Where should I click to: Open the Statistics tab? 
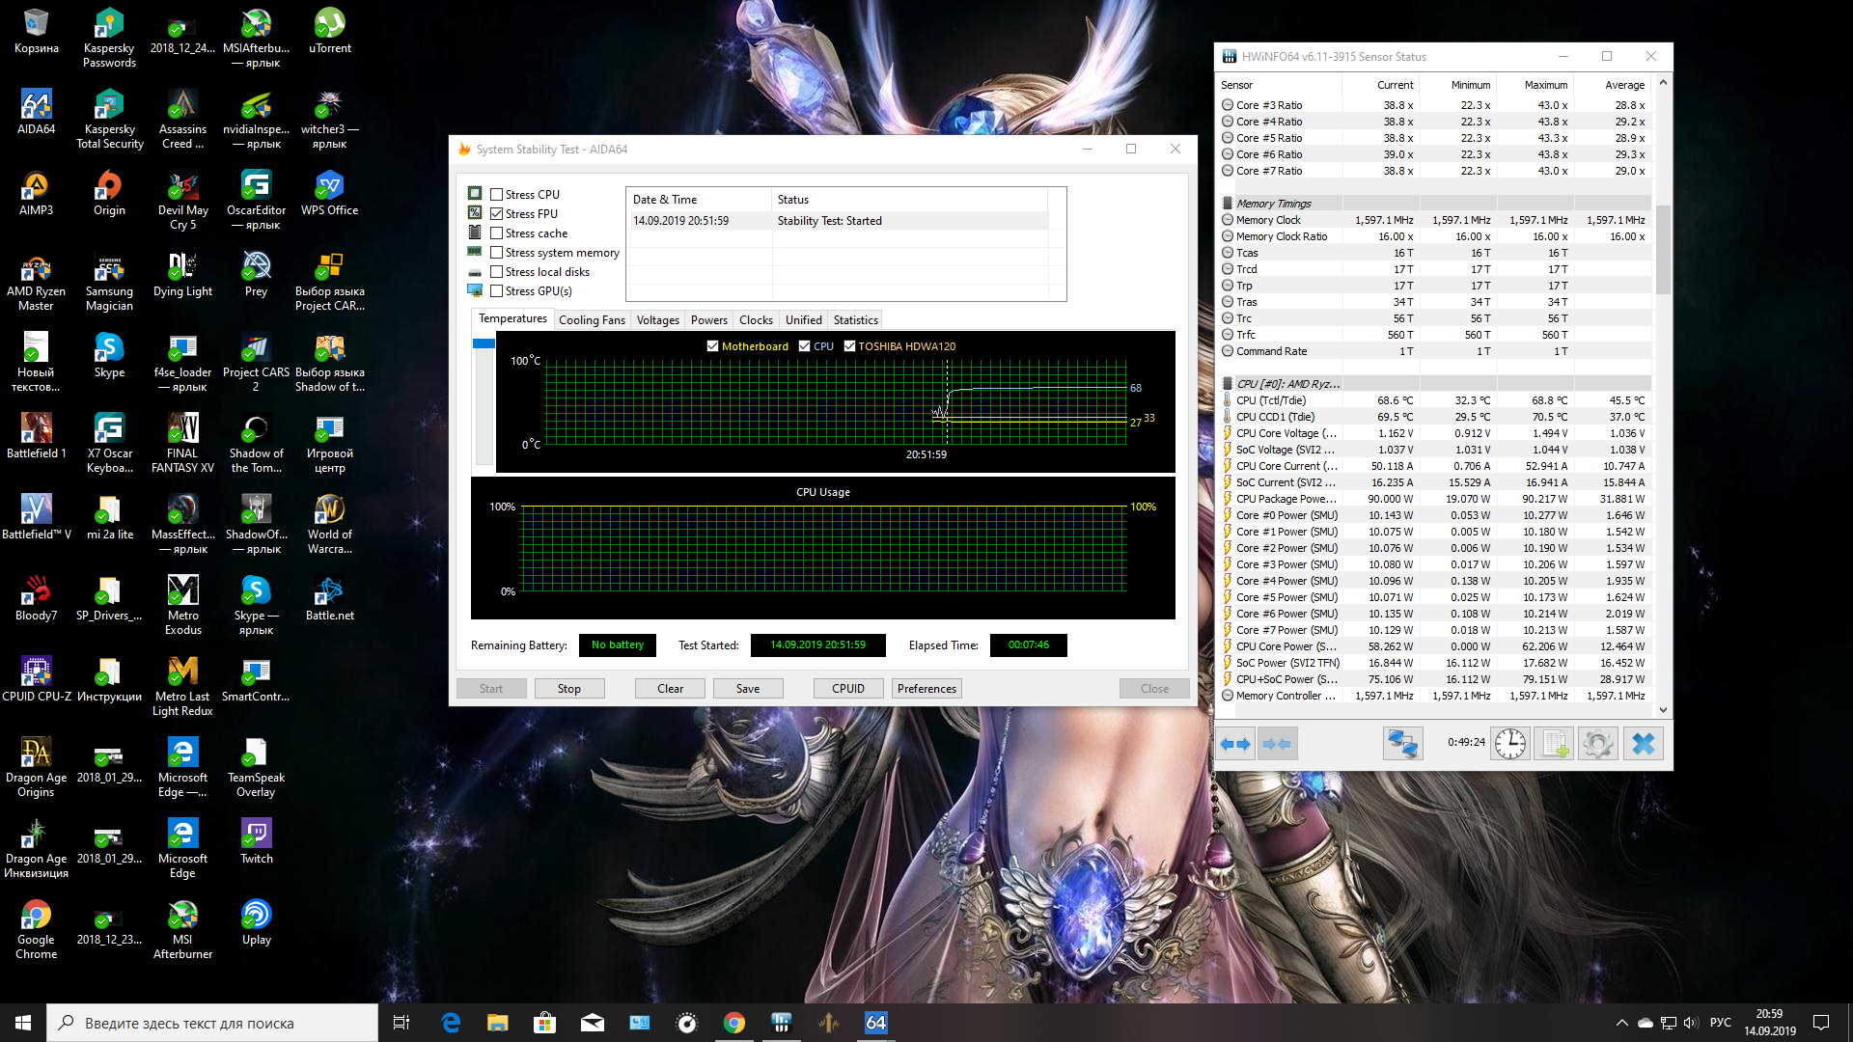[855, 320]
